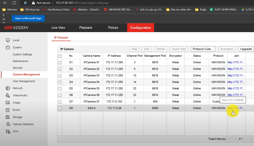Click the Video/Audio microphone icon

pyautogui.click(x=8, y=95)
